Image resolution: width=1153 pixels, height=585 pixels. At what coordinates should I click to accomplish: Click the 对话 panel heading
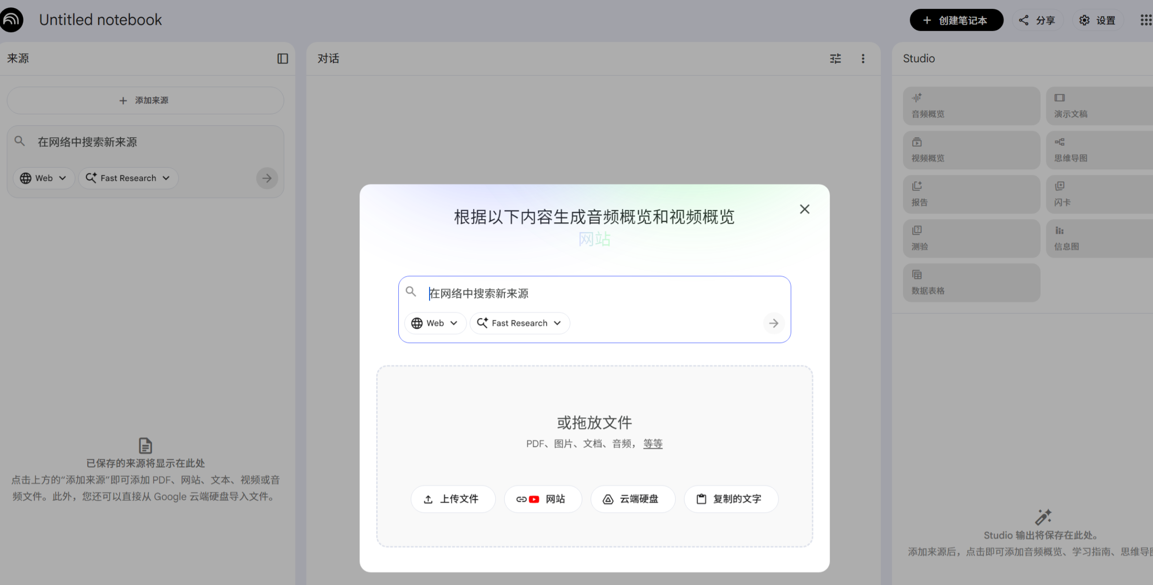click(x=328, y=59)
